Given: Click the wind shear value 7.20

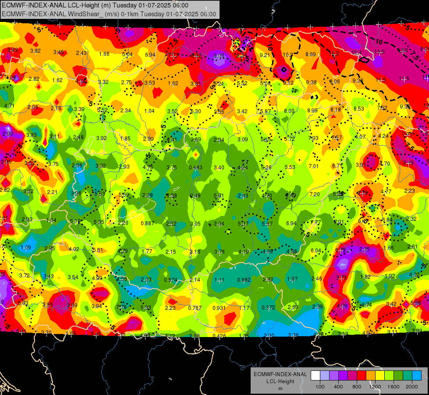Looking at the screenshot, I should coord(315,194).
